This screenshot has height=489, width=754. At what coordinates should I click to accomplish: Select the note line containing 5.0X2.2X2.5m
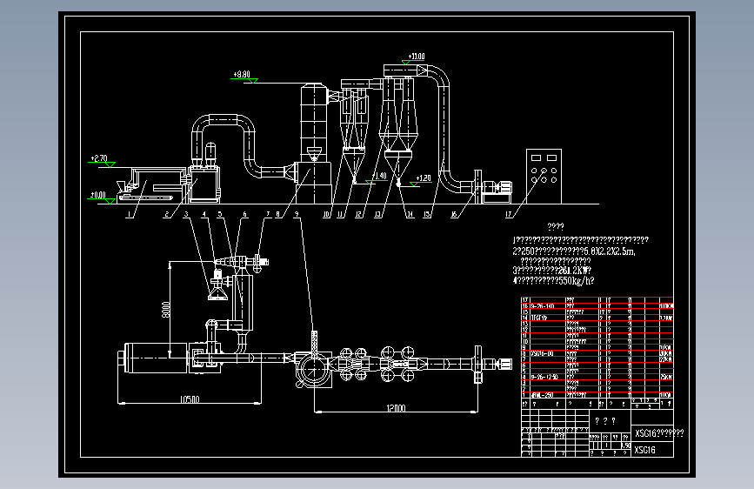click(x=574, y=251)
